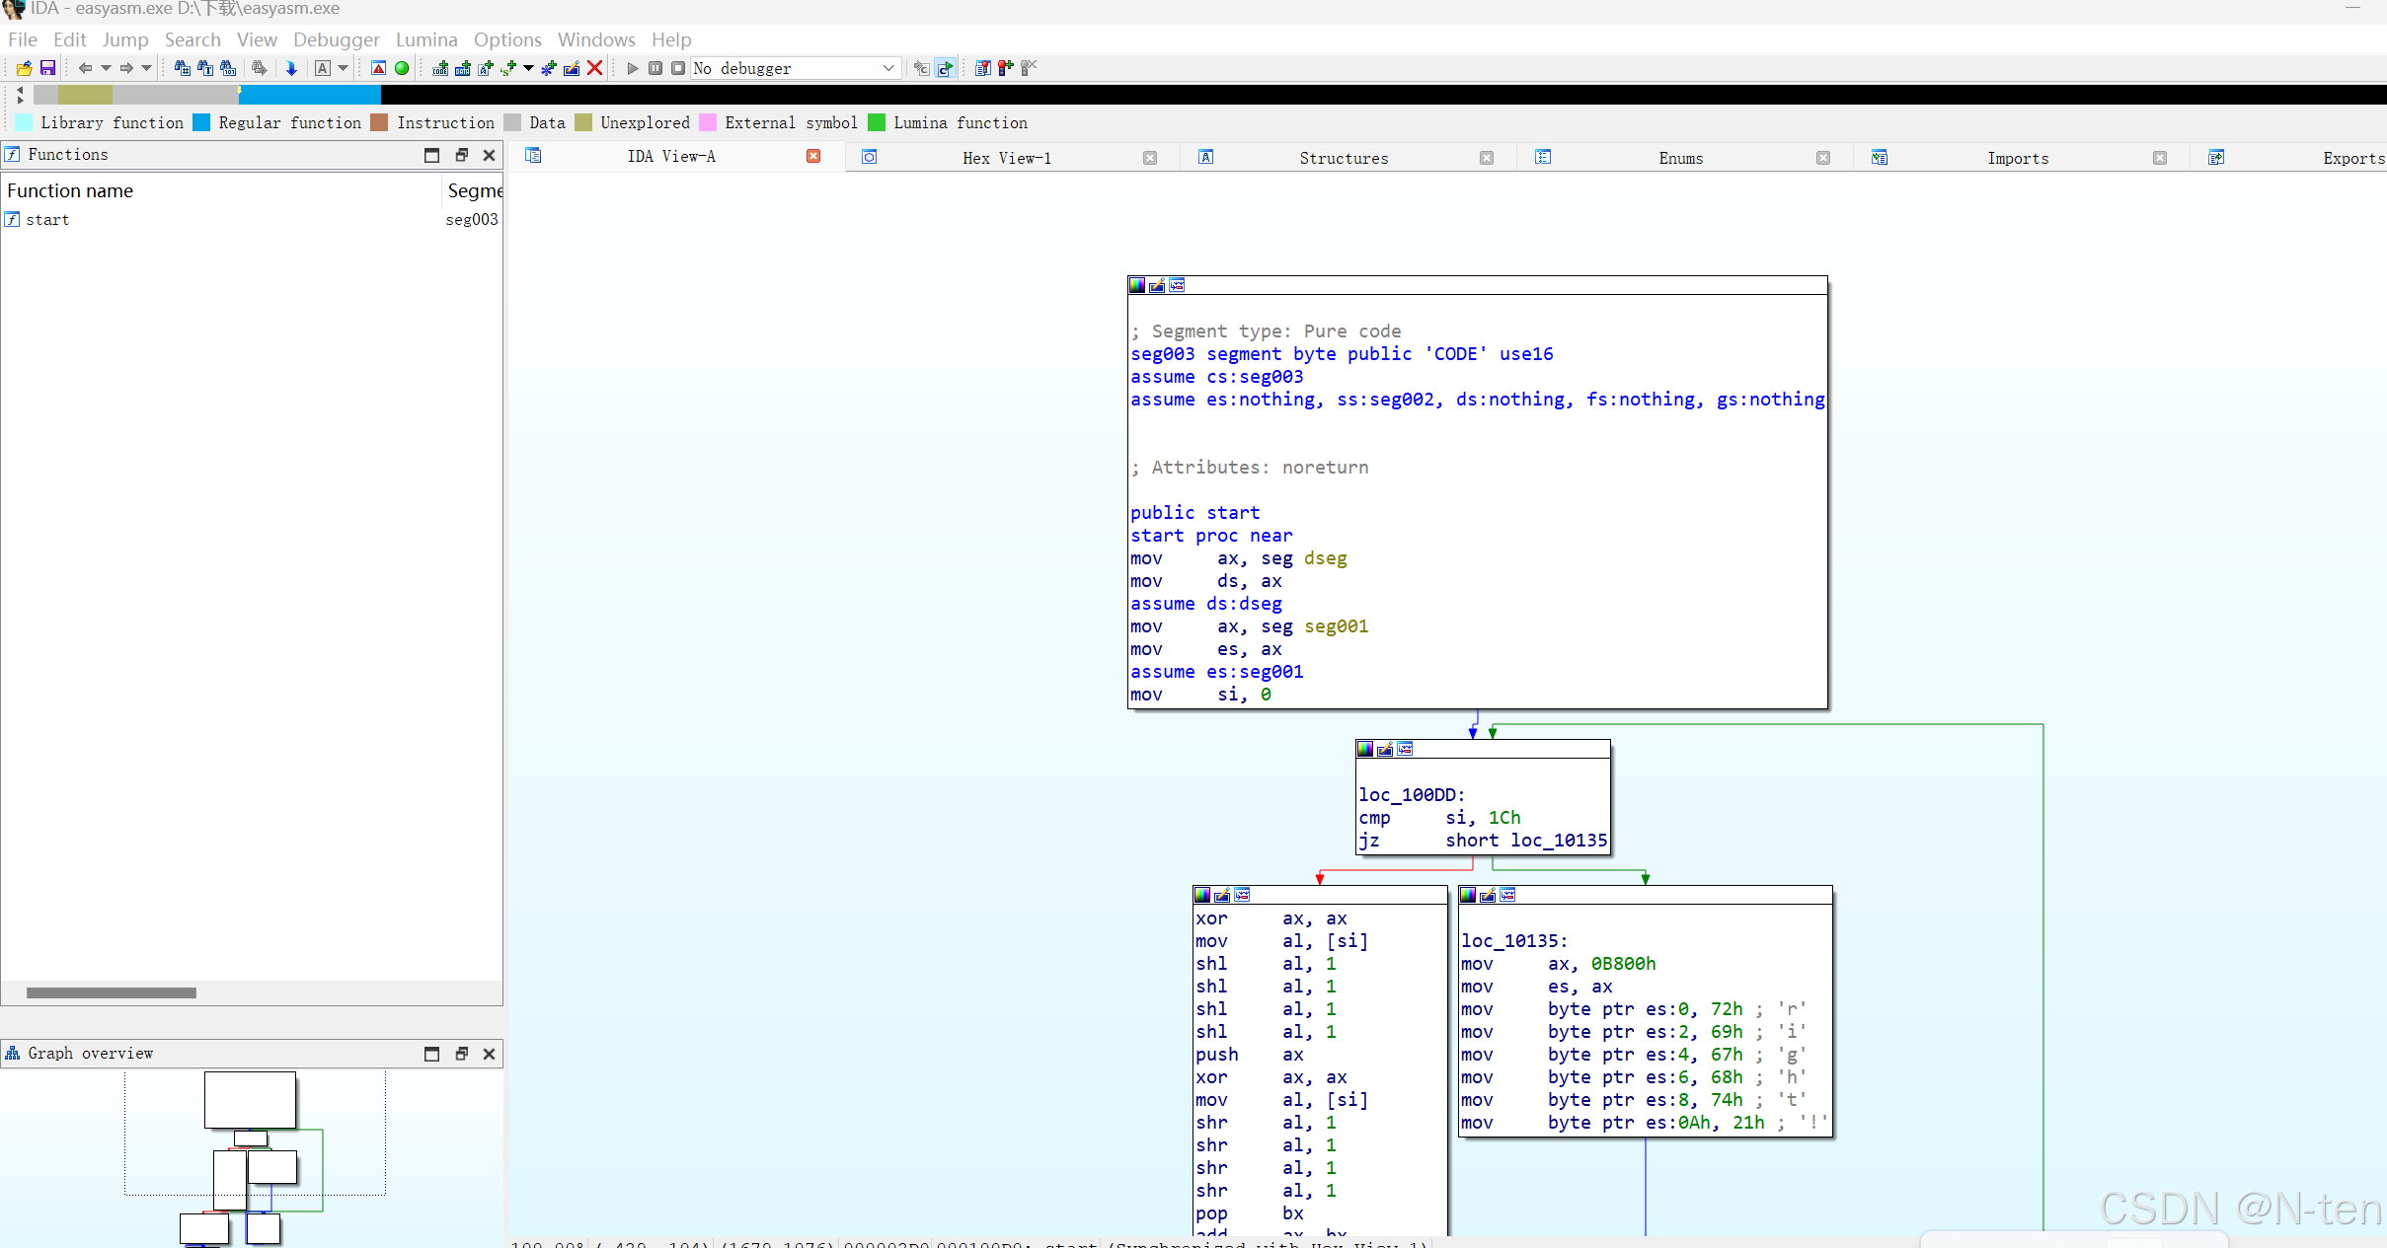Expand the back history dropdown arrow
Image resolution: width=2387 pixels, height=1248 pixels.
point(106,68)
